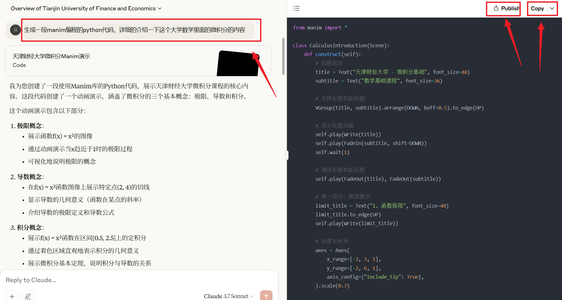The width and height of the screenshot is (562, 300).
Task: Click bullet '介绍导数的极限定义和导数公式'
Action: 71,213
